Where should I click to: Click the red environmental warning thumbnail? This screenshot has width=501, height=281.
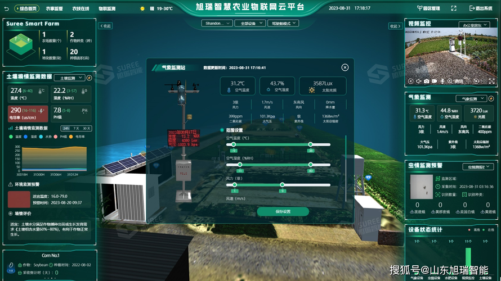[19, 199]
